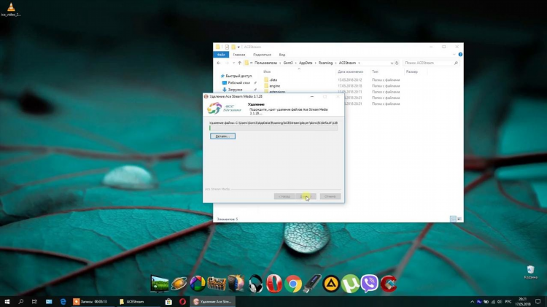Change the РУС input language

click(x=508, y=302)
